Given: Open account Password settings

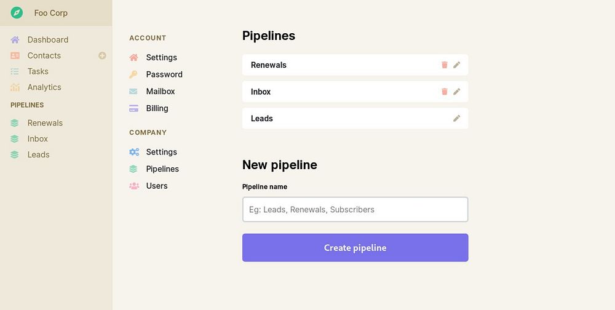Looking at the screenshot, I should click(164, 74).
